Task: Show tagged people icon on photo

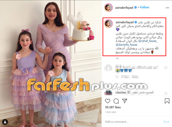Action: pyautogui.click(x=5, y=122)
